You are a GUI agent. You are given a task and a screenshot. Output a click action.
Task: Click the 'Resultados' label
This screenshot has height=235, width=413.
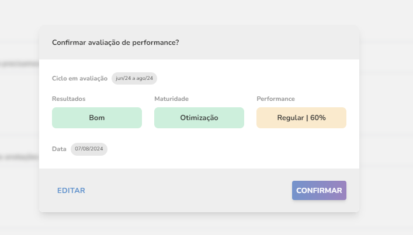[68, 99]
